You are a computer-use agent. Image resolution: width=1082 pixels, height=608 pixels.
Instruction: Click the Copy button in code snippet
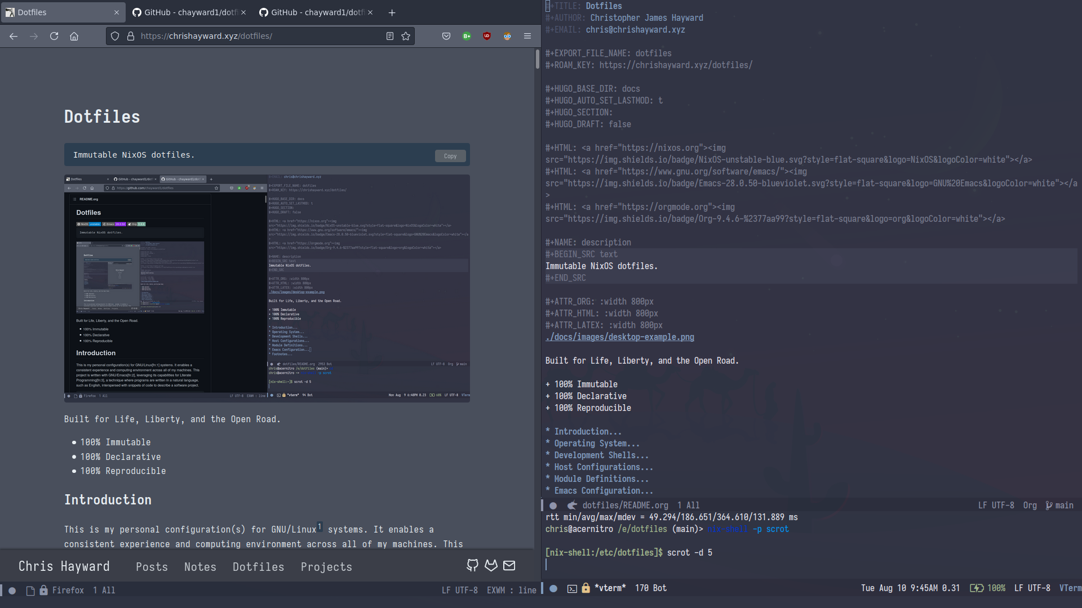pyautogui.click(x=450, y=156)
